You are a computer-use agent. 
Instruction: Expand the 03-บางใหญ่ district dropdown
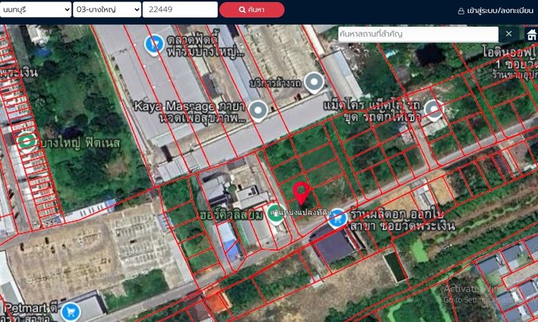coord(107,9)
